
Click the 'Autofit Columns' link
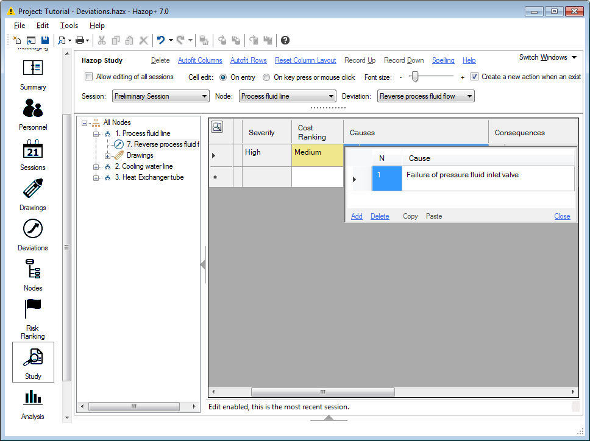[200, 60]
